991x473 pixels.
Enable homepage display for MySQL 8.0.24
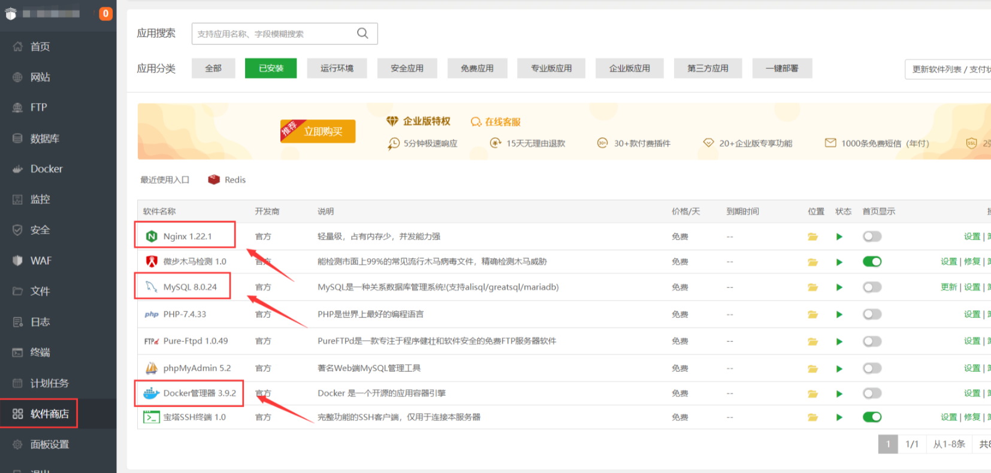click(x=872, y=287)
